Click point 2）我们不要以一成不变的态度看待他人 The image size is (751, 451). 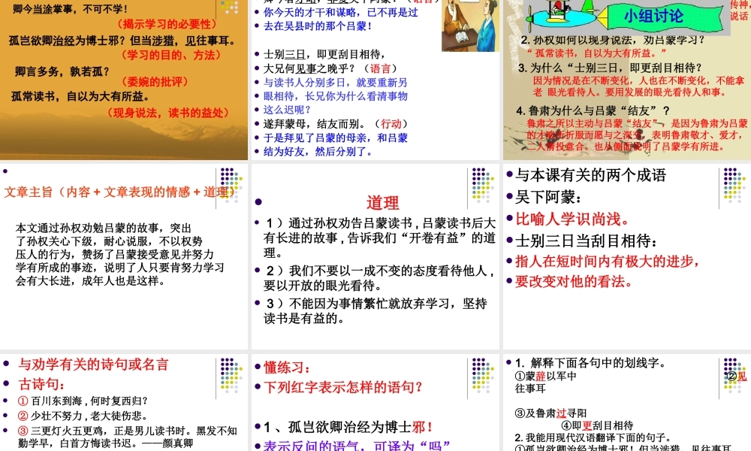(x=379, y=278)
